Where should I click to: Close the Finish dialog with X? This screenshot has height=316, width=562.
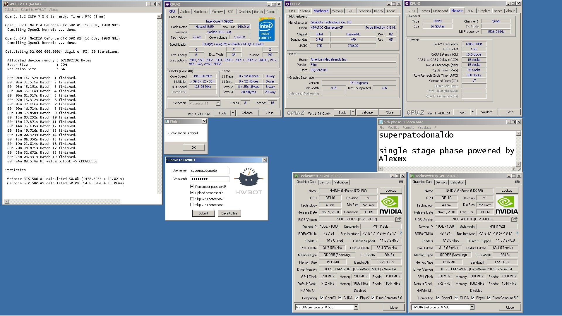point(204,121)
